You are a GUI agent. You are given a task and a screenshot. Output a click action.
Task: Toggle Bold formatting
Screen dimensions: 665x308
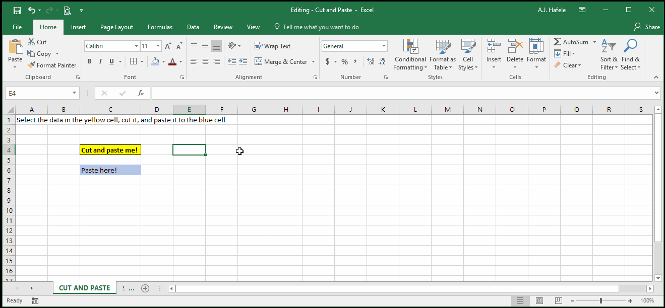click(89, 61)
